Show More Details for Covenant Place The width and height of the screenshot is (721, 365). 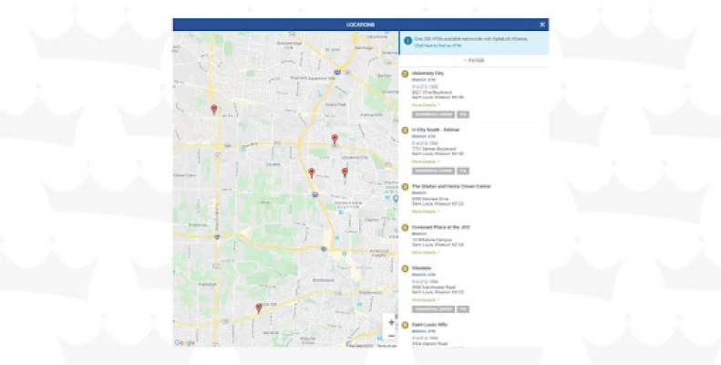click(425, 253)
